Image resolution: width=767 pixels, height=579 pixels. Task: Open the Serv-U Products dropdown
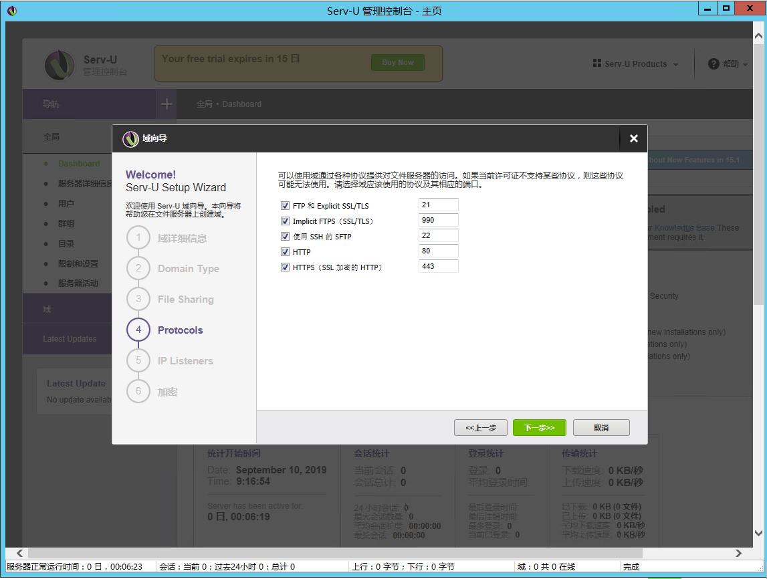(x=635, y=64)
